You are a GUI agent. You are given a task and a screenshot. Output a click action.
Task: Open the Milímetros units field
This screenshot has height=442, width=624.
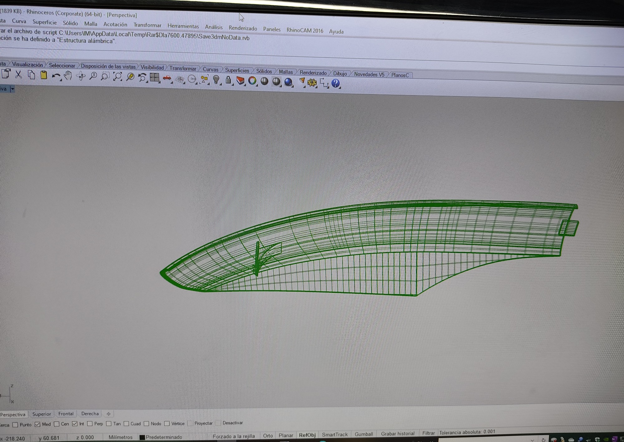pyautogui.click(x=120, y=437)
